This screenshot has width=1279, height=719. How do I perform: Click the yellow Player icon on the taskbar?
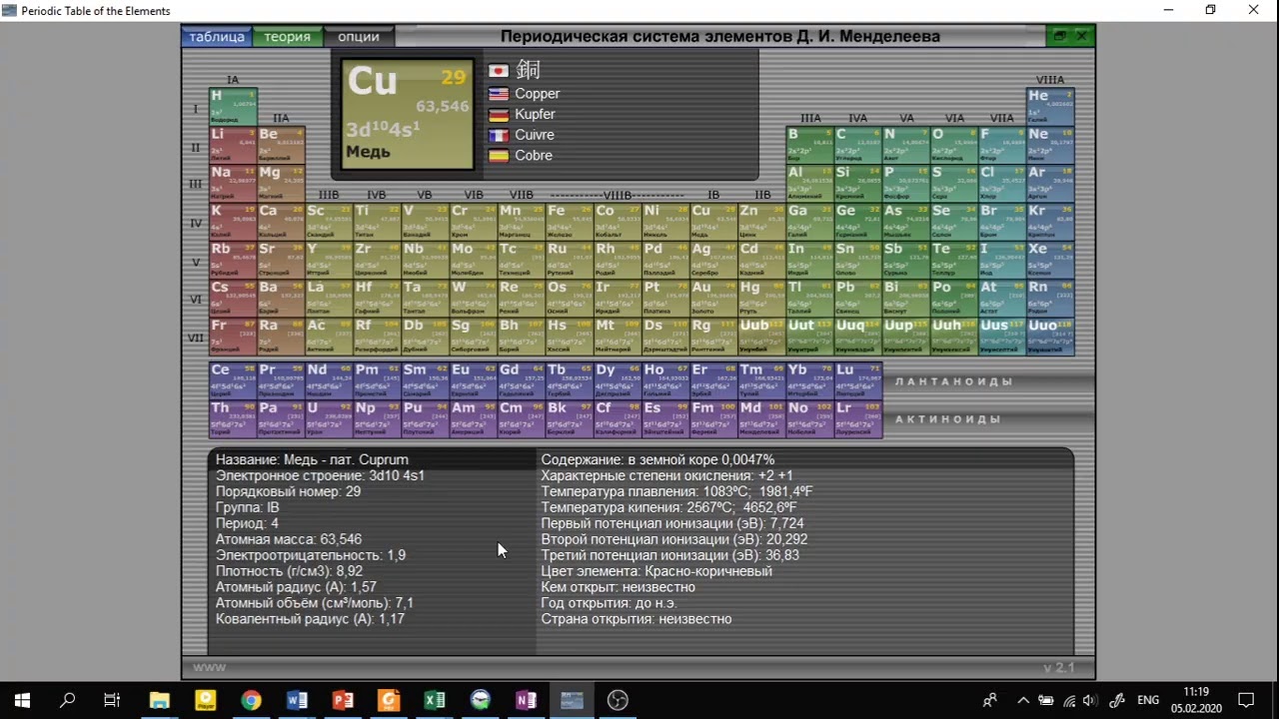coord(205,700)
